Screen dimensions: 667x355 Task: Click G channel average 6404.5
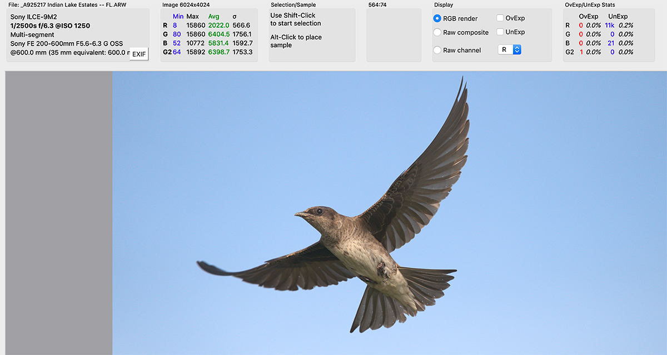[218, 34]
